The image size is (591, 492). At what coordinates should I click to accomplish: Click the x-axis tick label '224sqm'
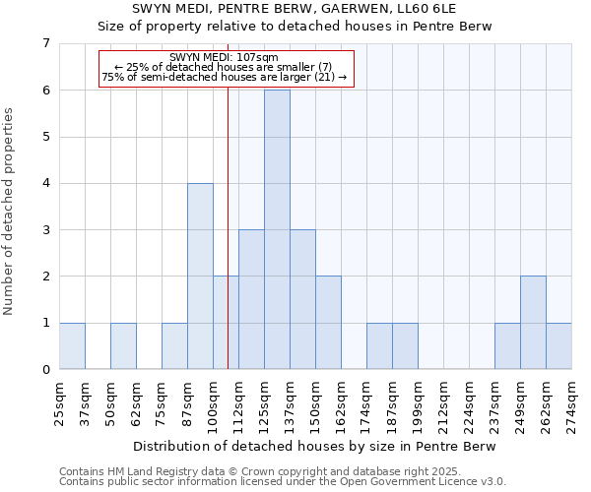470,407
